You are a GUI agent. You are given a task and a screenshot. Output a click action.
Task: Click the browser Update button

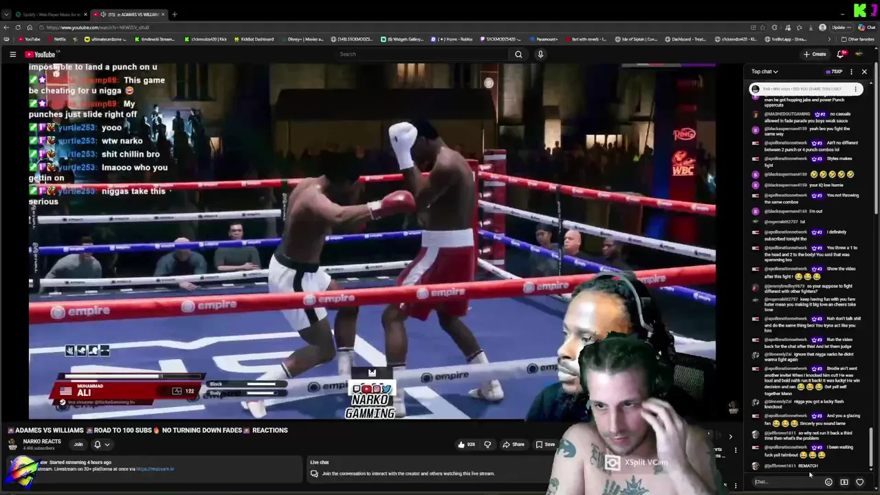(x=841, y=27)
